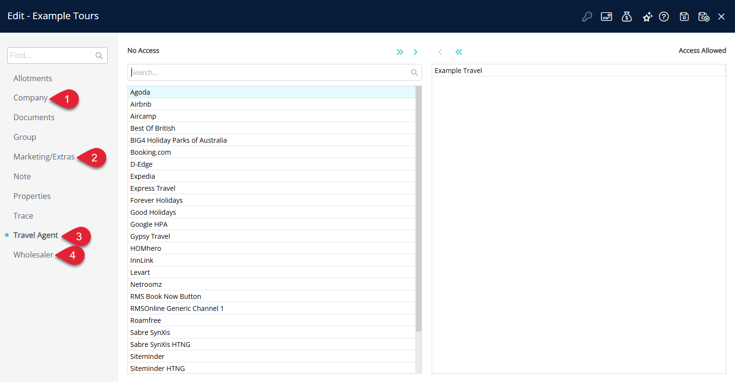This screenshot has width=735, height=382.
Task: Select the Sabre SynXis row
Action: (272, 333)
